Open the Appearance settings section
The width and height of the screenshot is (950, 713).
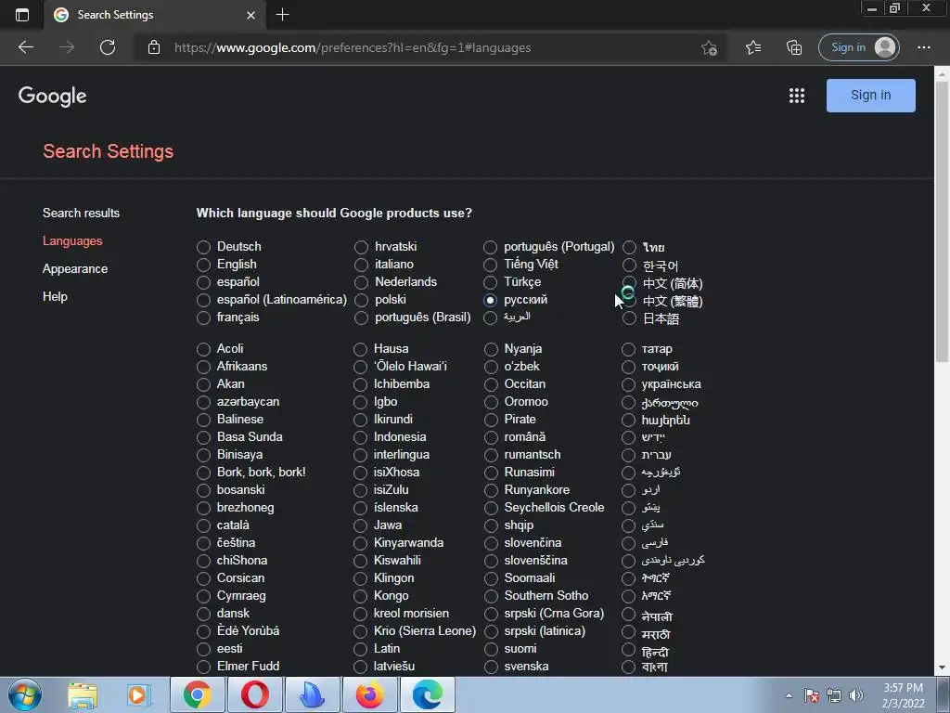[x=75, y=268]
